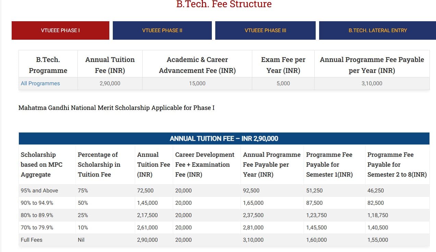
Task: Click the Exam Fee per Year column header
Action: 283,65
